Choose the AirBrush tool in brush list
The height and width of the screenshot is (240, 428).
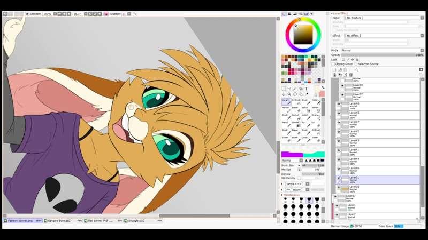click(x=296, y=102)
